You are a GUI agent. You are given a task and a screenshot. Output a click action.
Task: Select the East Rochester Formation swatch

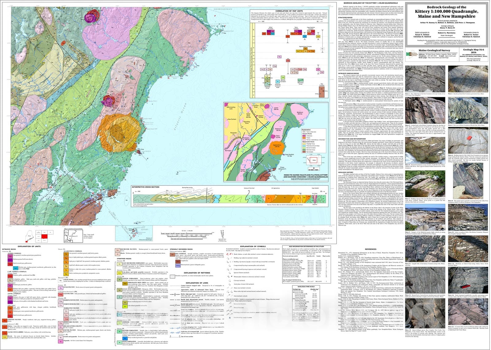(x=119, y=264)
